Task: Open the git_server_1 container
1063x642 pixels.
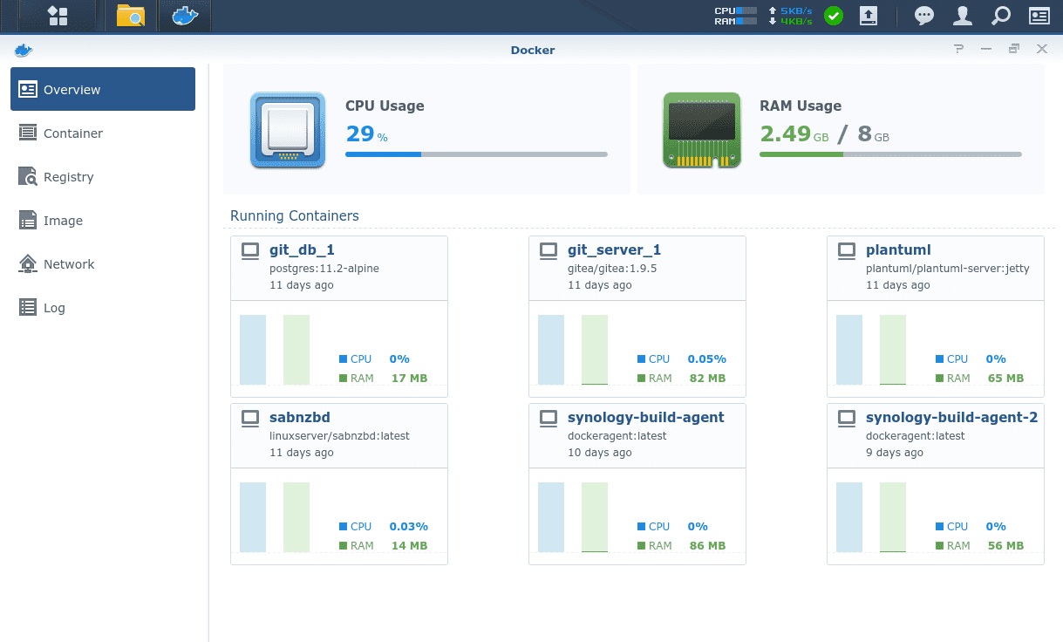Action: pyautogui.click(x=637, y=311)
